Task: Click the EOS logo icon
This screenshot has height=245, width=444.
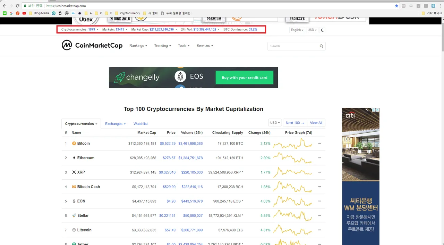Action: [x=74, y=201]
